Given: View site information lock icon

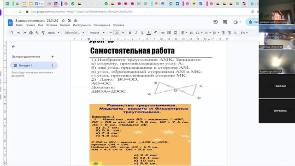Looking at the screenshot, I should 27,12.
